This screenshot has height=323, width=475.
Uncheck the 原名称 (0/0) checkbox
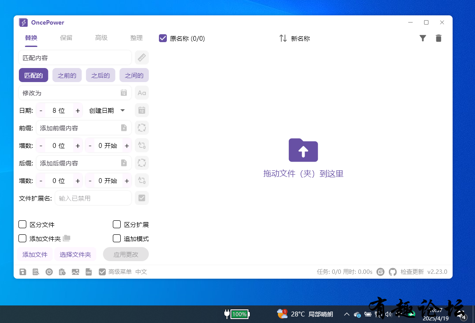[163, 38]
